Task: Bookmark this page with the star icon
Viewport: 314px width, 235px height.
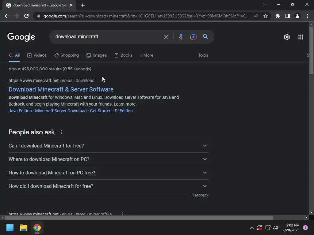Action: [x=266, y=16]
